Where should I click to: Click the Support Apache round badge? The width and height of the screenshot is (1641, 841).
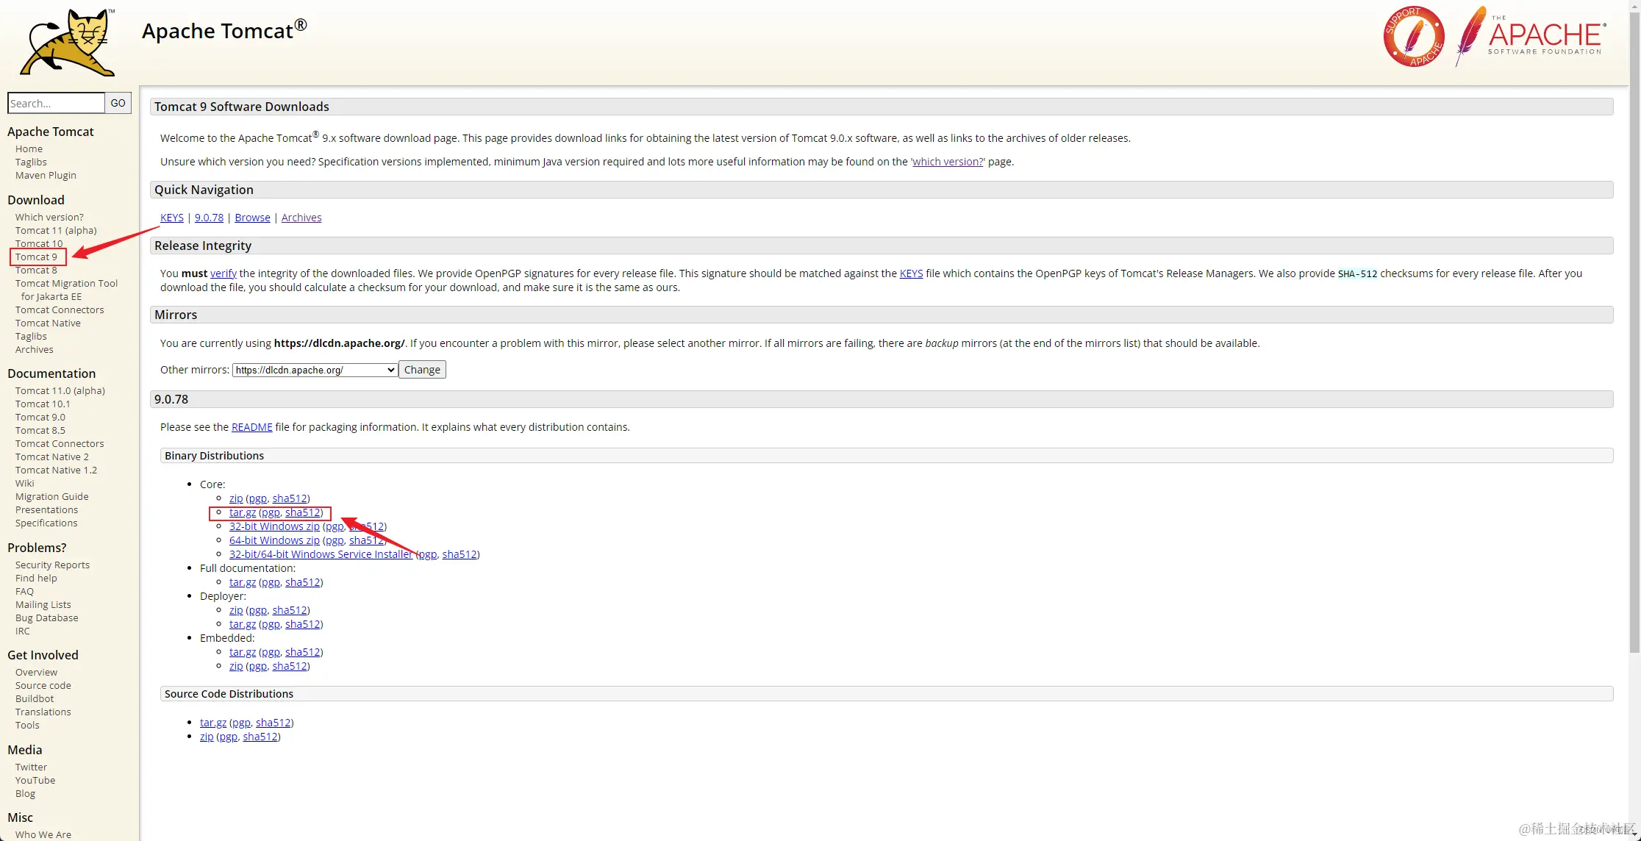(x=1413, y=37)
